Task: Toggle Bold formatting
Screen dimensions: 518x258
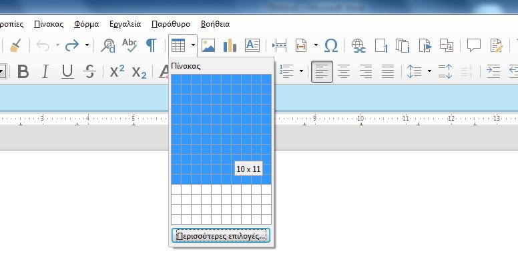Action: click(x=23, y=71)
